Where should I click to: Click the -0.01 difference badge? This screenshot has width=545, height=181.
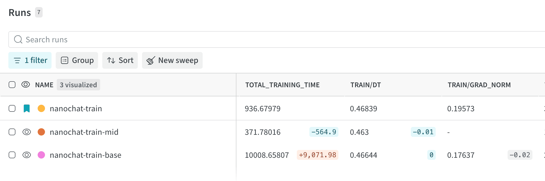tap(423, 132)
